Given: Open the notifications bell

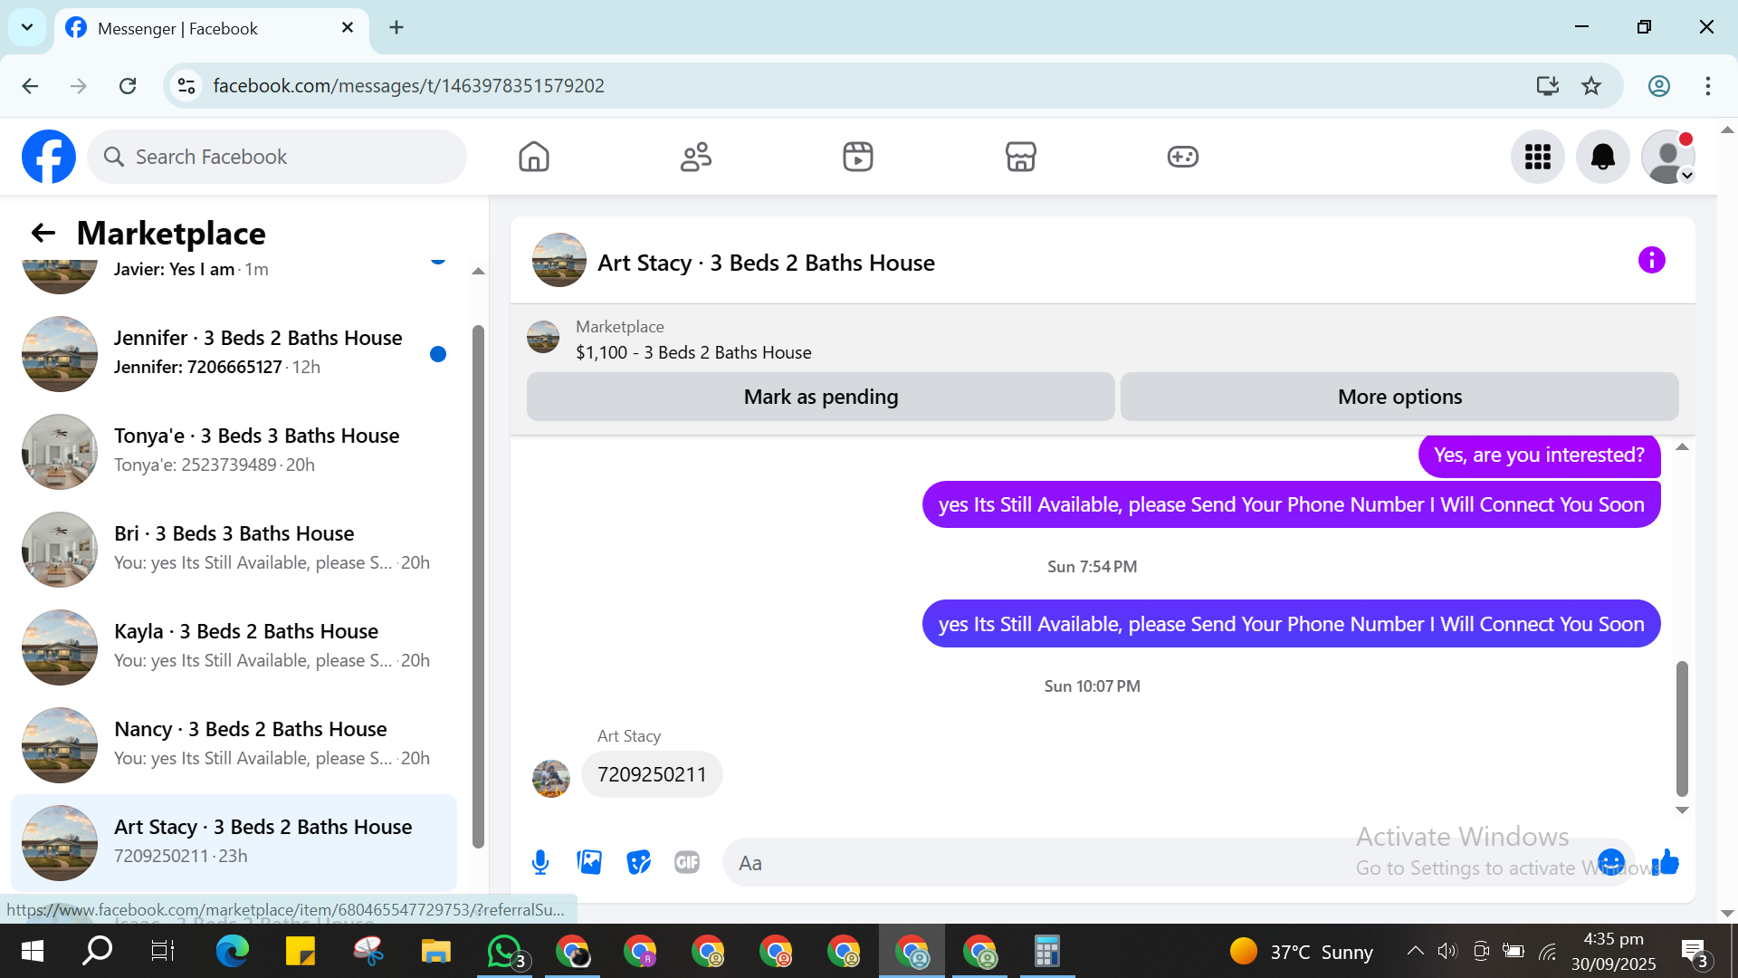Looking at the screenshot, I should tap(1603, 157).
